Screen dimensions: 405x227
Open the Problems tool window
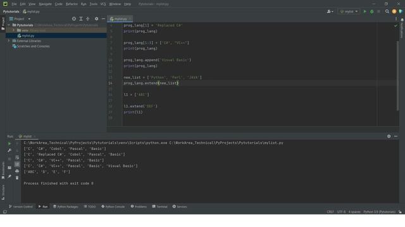139,207
